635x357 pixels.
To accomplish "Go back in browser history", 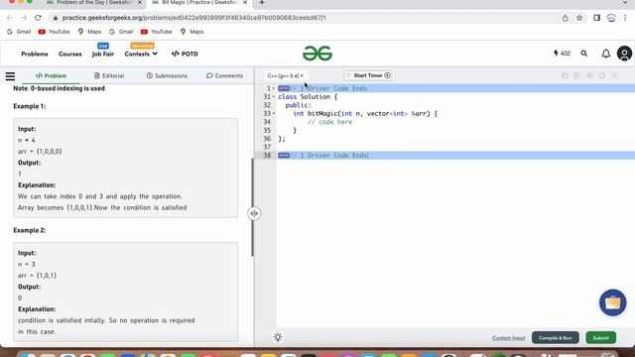I will click(x=10, y=18).
